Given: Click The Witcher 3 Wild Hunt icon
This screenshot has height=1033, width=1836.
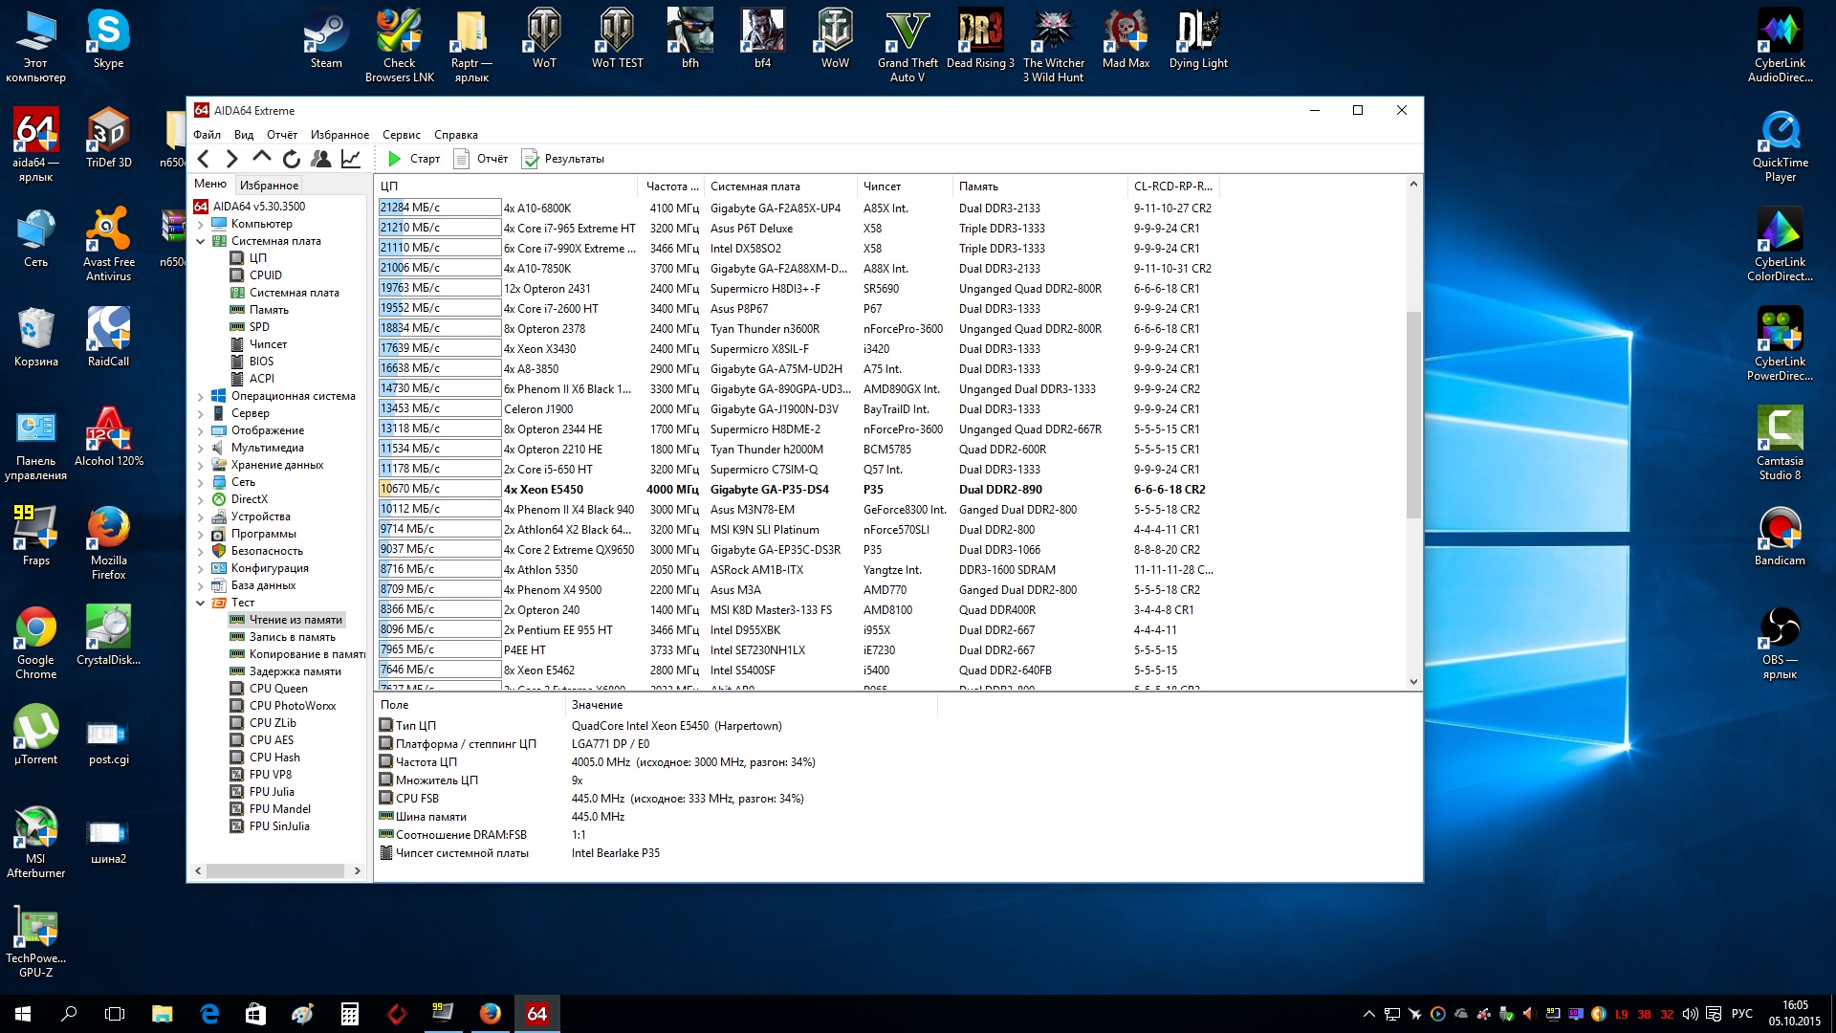Looking at the screenshot, I should point(1053,46).
